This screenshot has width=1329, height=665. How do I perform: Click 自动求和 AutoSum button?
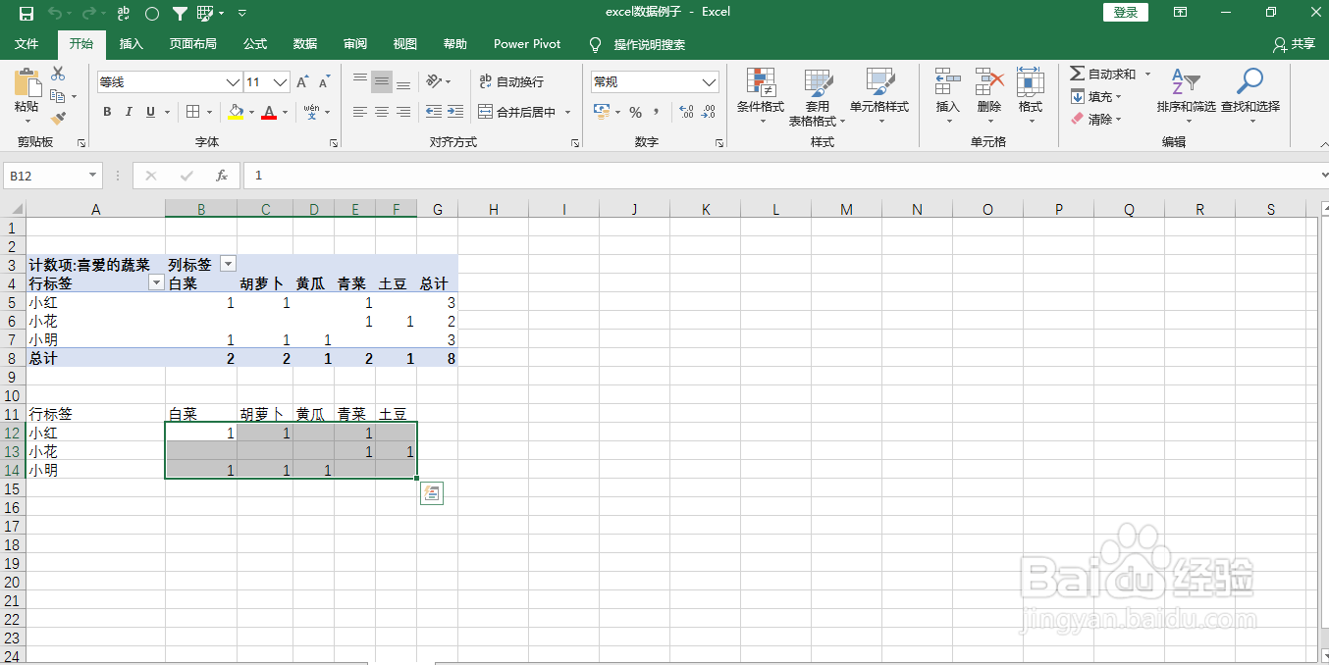coord(1103,74)
